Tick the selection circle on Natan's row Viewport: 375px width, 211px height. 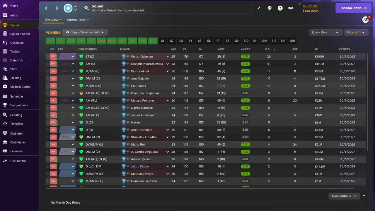click(47, 122)
